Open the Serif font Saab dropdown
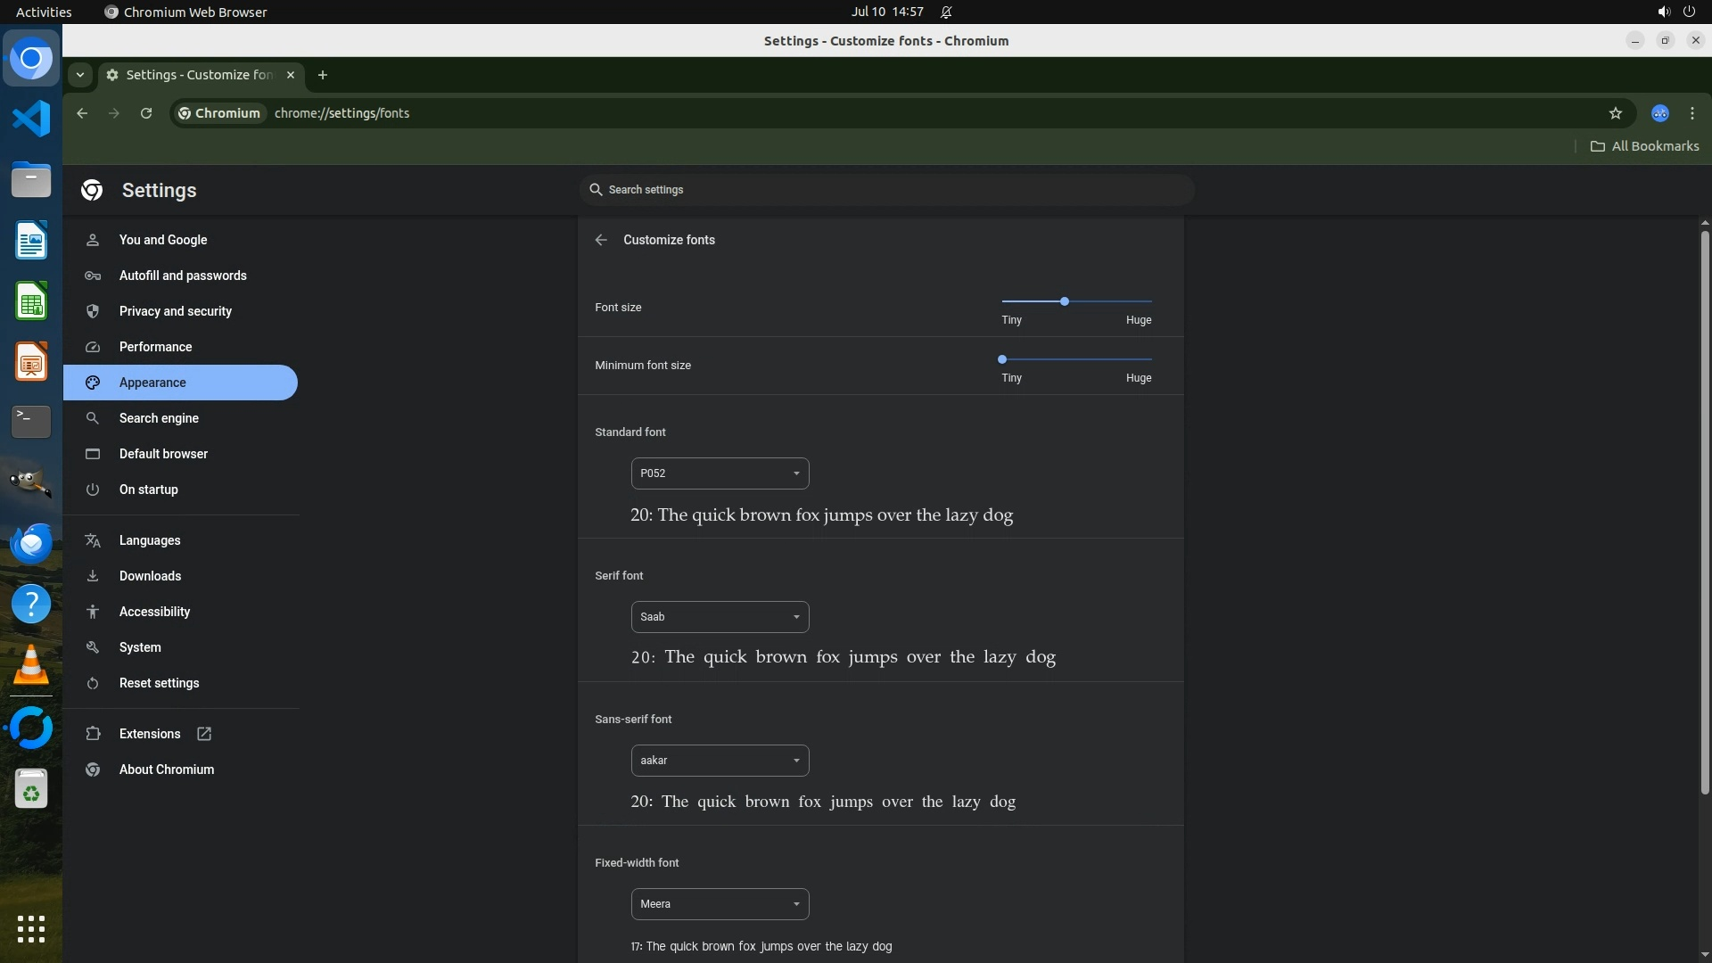The image size is (1712, 963). tap(720, 617)
